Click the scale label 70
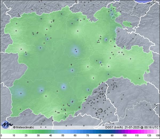Image resolution: width=160 pixels, height=139 pixels. click(87, 136)
